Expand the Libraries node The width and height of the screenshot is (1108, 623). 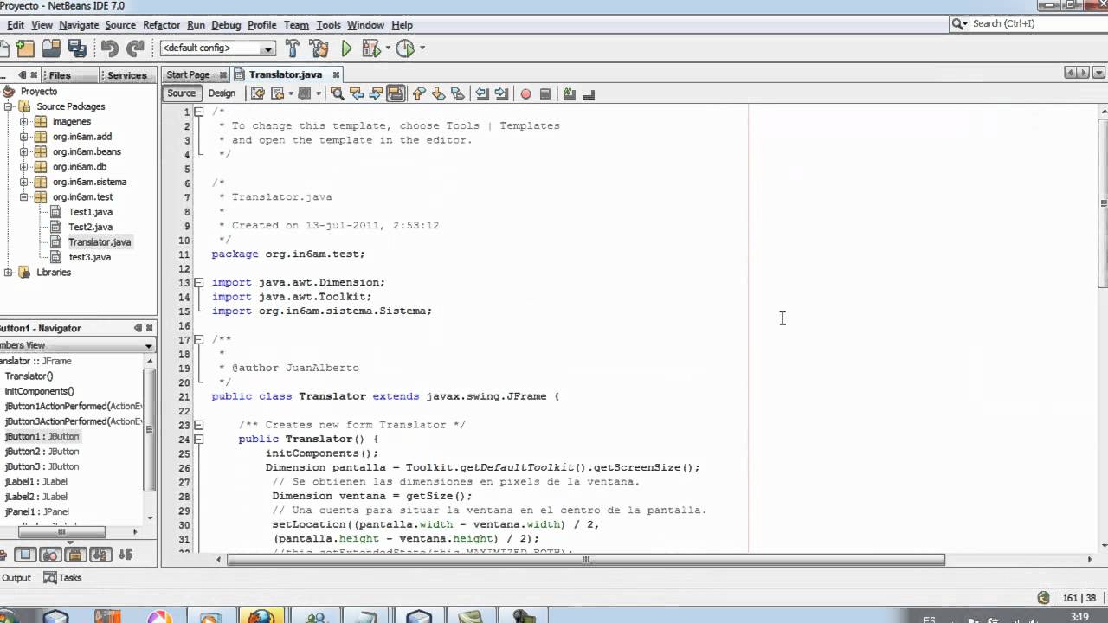(x=9, y=273)
